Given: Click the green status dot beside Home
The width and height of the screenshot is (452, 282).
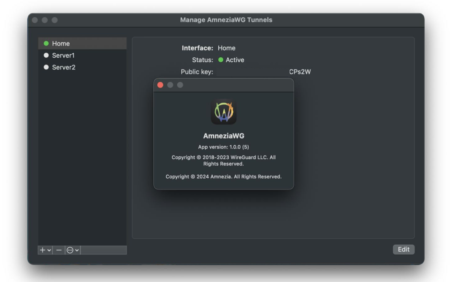Looking at the screenshot, I should (46, 43).
